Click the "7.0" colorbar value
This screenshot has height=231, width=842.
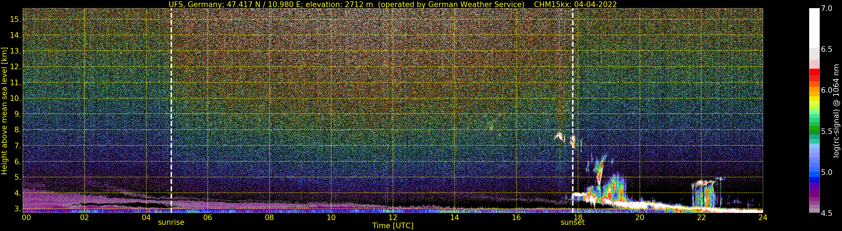827,8
